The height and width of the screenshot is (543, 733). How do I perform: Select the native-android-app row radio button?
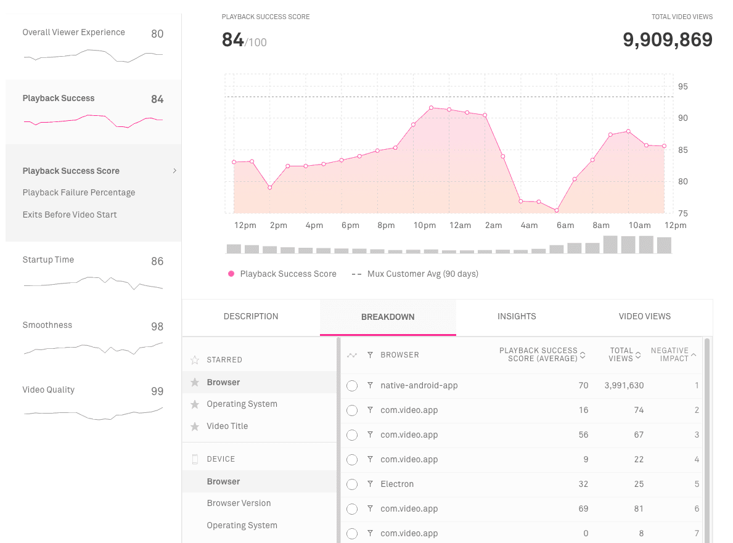click(x=352, y=386)
